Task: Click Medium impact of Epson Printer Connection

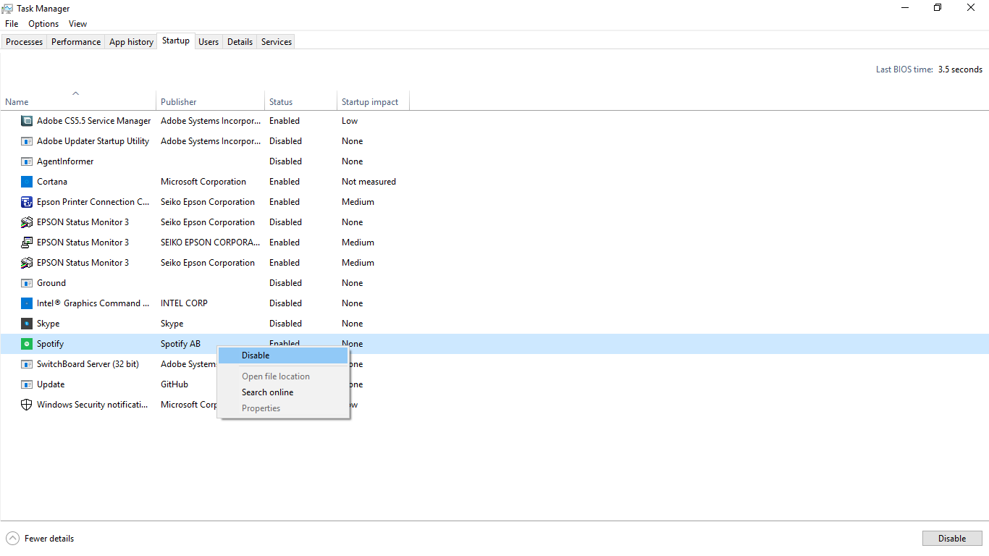Action: point(358,202)
